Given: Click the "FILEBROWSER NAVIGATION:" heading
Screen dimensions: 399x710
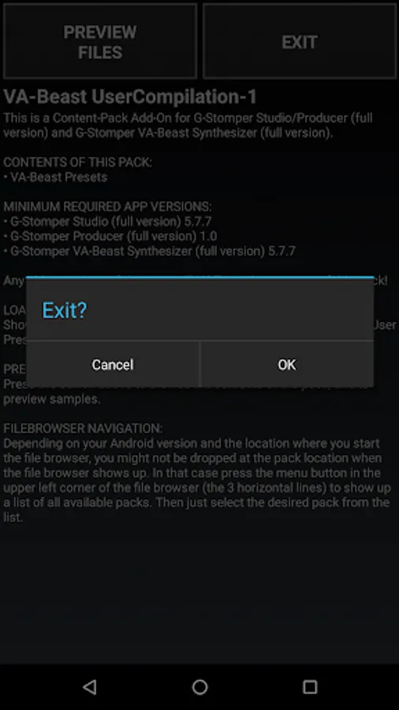Looking at the screenshot, I should pos(83,428).
